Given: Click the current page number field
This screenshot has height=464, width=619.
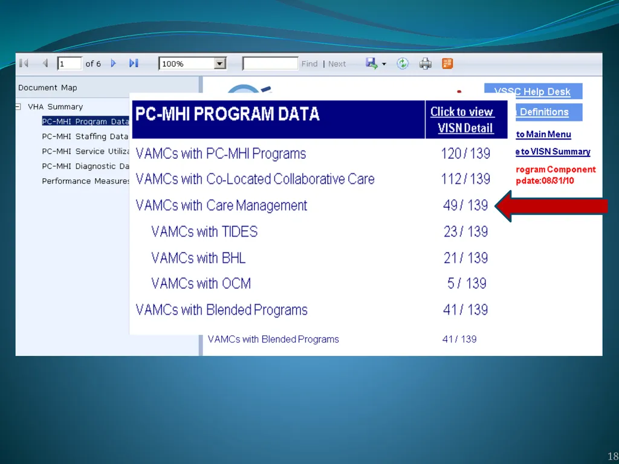Looking at the screenshot, I should (x=70, y=63).
